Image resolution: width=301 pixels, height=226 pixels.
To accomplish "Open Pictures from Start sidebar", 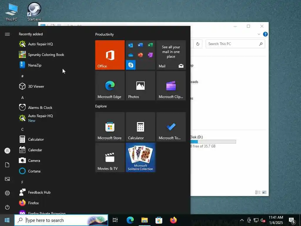I will (x=7, y=179).
